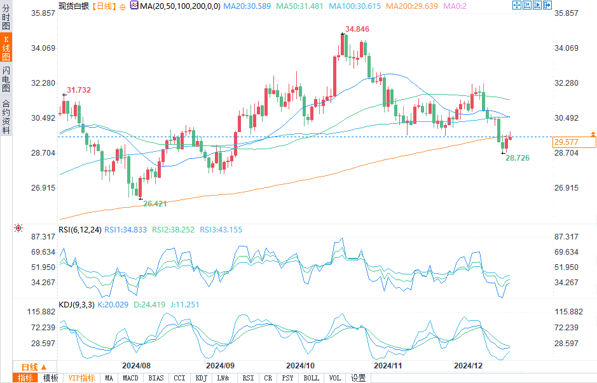Screen dimensions: 597x383
Task: Switch to the 模板 bottom tab
Action: pos(51,378)
